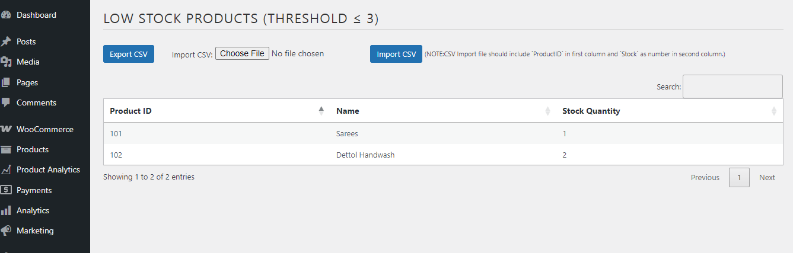
Task: Open the Analytics menu item
Action: coord(33,210)
